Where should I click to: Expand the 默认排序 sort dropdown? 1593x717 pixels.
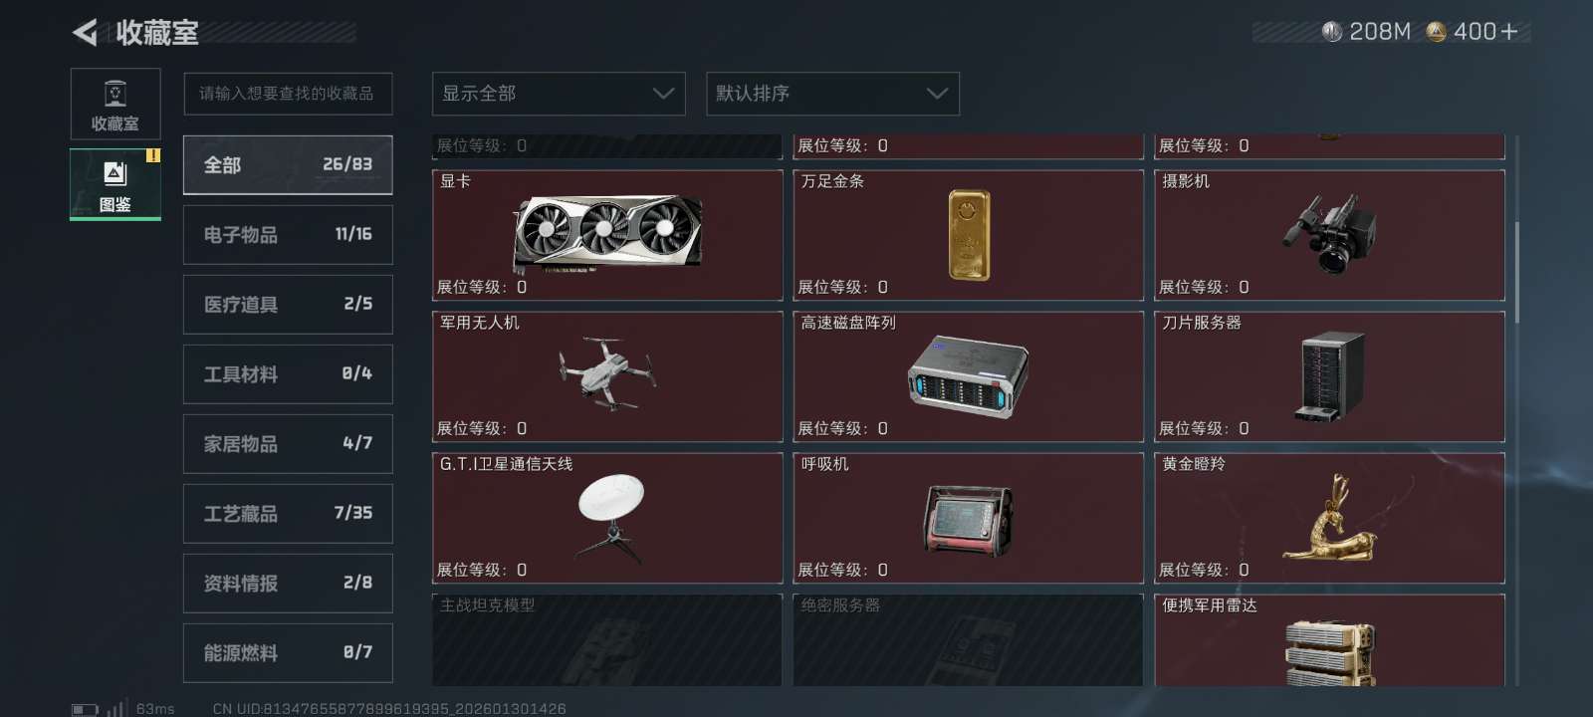point(832,94)
